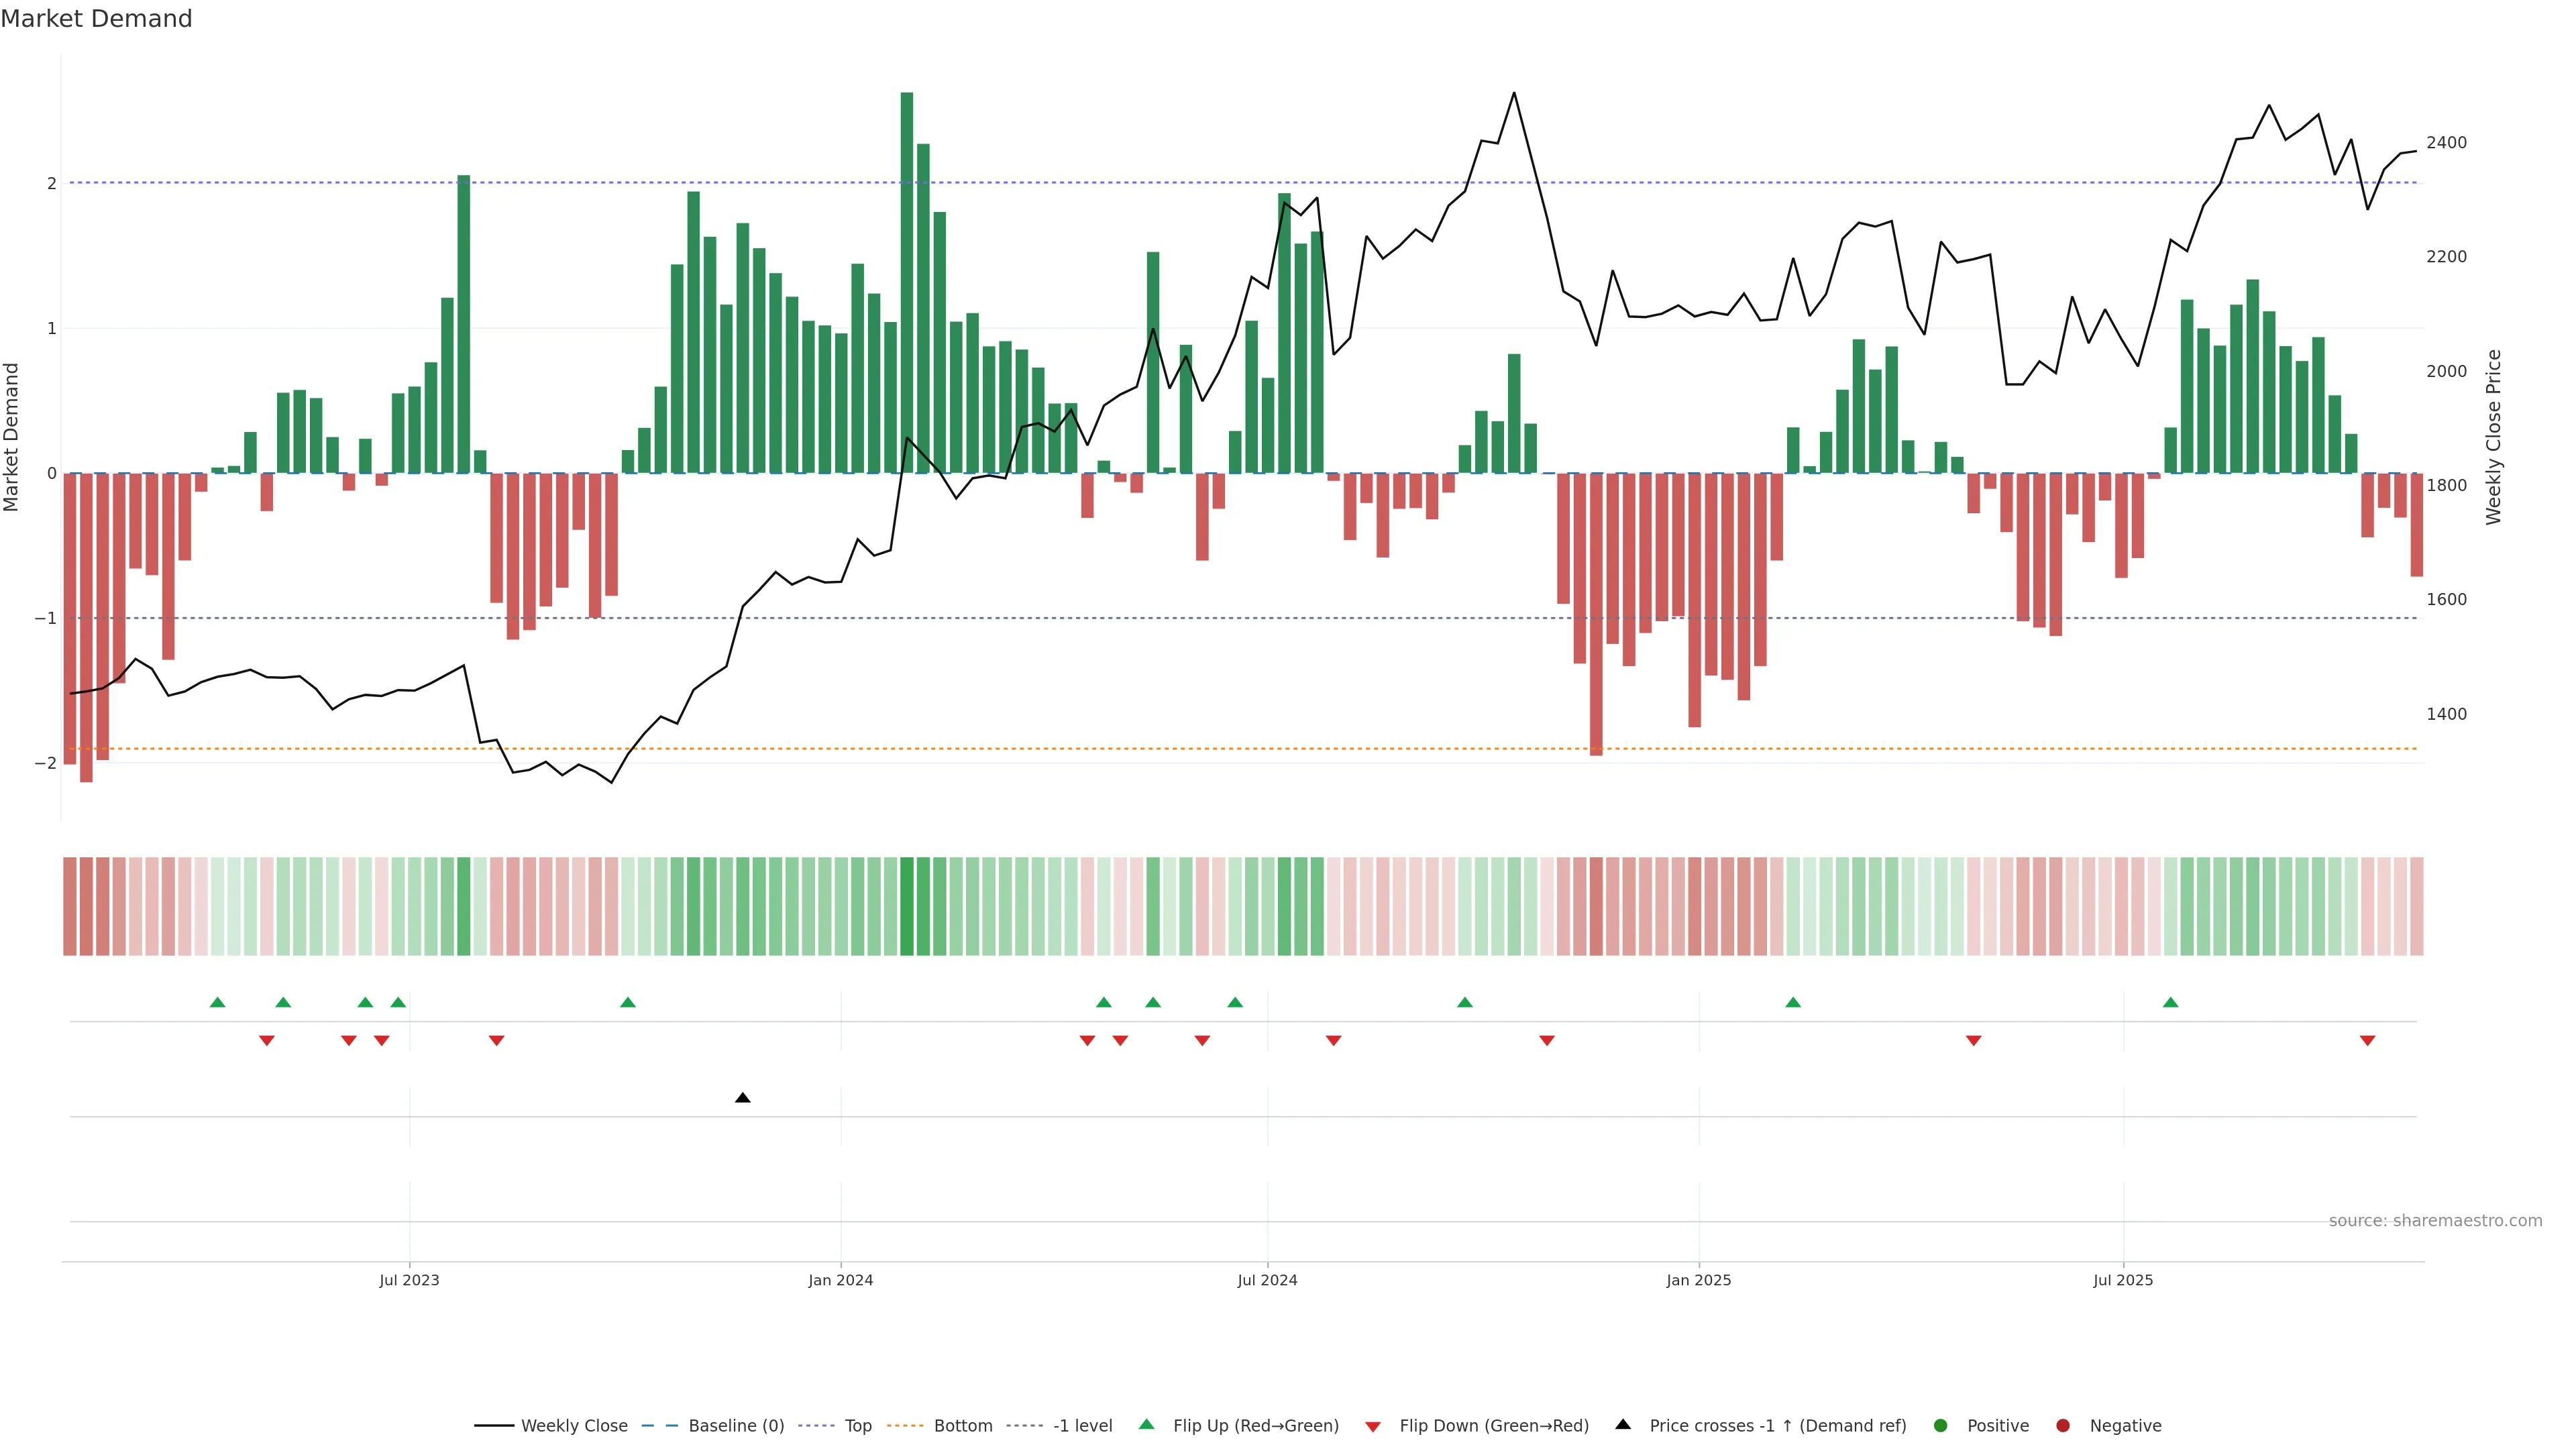Click the leftmost green Flip Up triangle marker

[217, 1002]
